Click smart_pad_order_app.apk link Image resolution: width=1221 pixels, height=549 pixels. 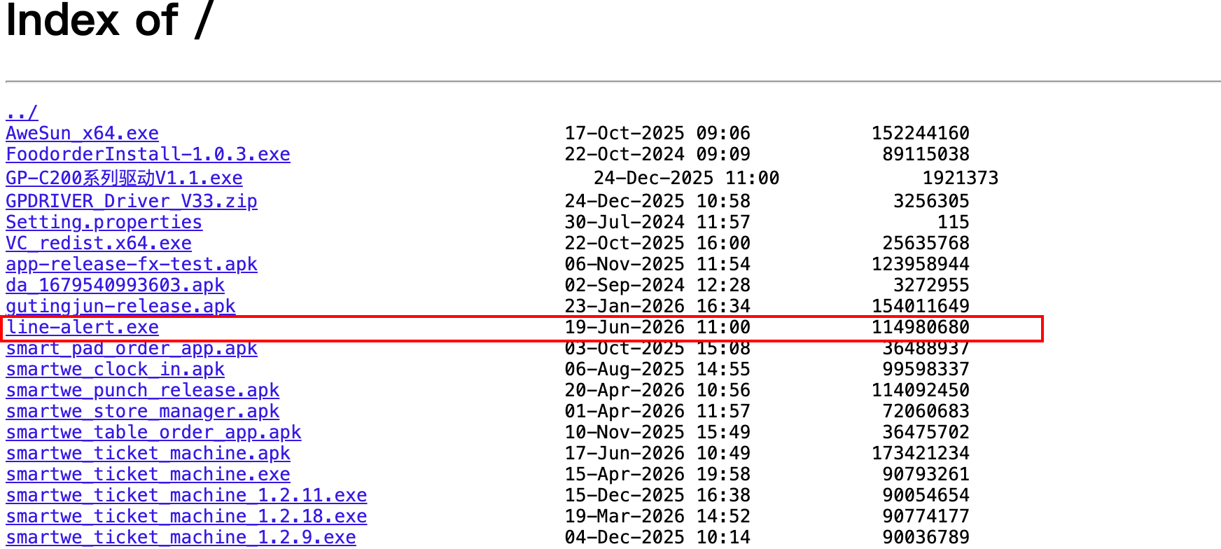(x=132, y=348)
